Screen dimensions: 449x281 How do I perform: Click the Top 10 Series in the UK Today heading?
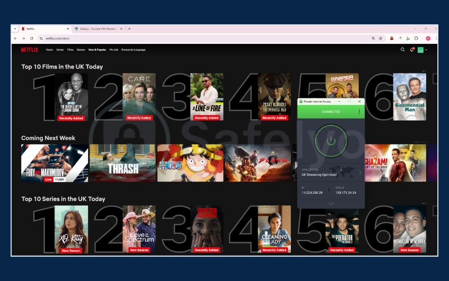click(x=63, y=199)
